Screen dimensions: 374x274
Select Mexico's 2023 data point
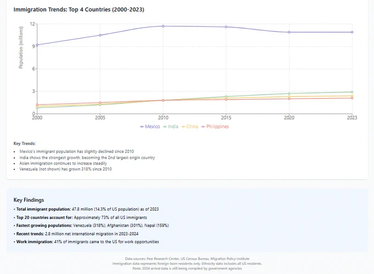[x=352, y=32]
